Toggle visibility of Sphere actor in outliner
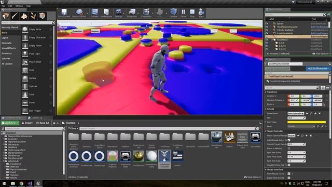 (267, 24)
